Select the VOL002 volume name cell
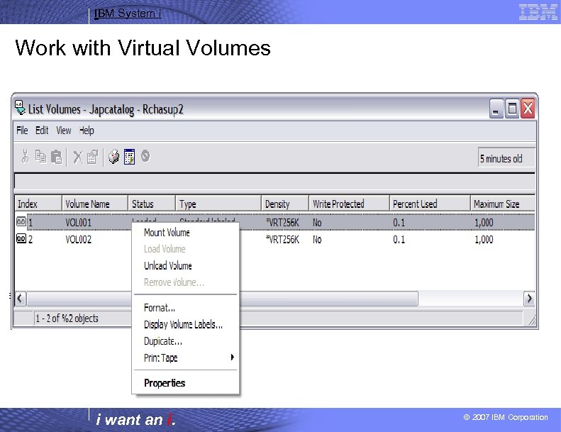This screenshot has height=432, width=561. 78,239
